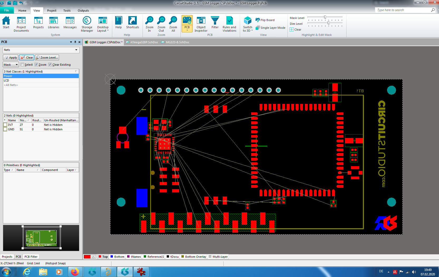
Task: Open the Filter panel
Action: [215, 23]
